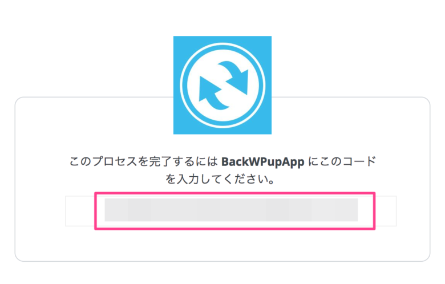Click the white circular ring of logo
Image resolution: width=445 pixels, height=284 pixels.
pyautogui.click(x=222, y=44)
